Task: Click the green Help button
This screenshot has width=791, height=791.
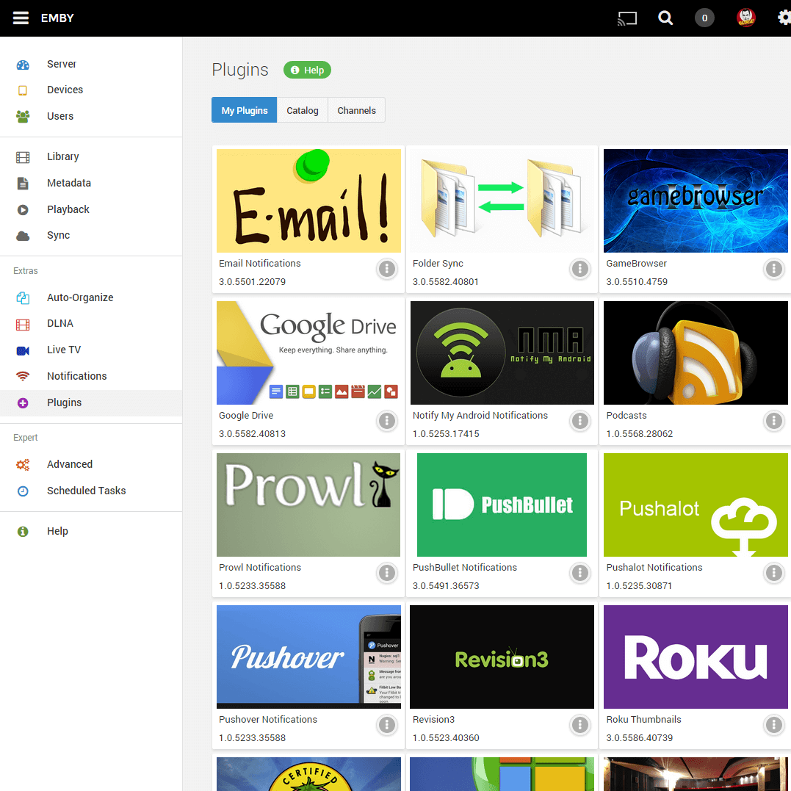Action: [307, 70]
